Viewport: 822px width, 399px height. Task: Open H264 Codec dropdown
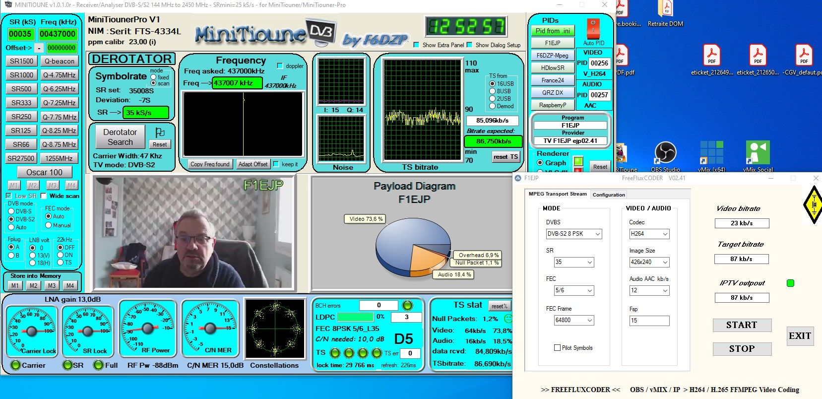pyautogui.click(x=649, y=234)
